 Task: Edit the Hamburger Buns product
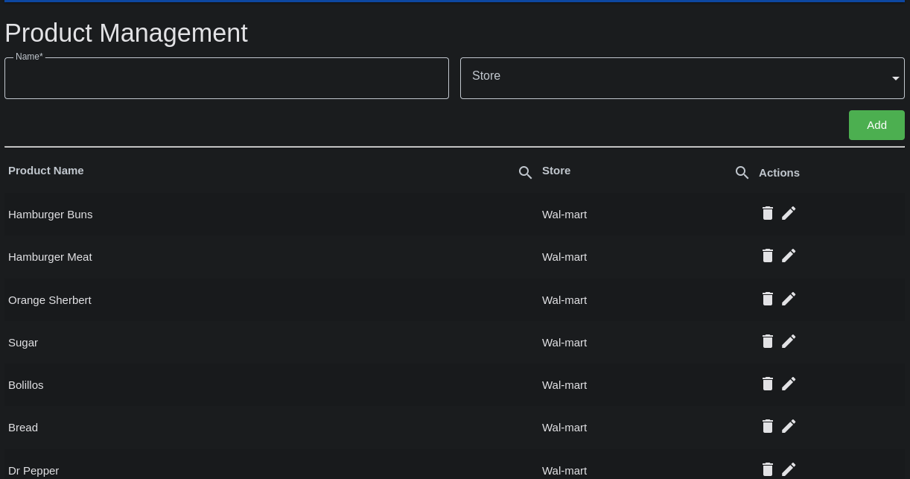(x=789, y=213)
